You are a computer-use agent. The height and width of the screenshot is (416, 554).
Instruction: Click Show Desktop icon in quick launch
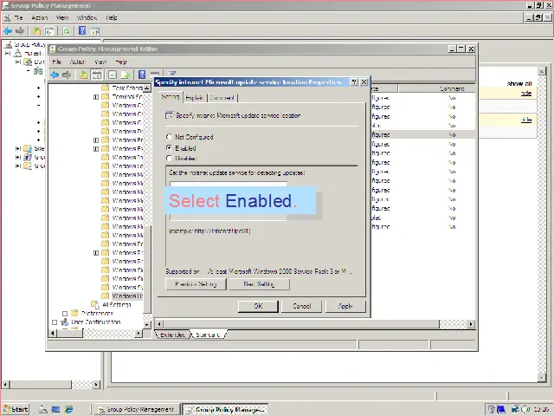pyautogui.click(x=55, y=409)
